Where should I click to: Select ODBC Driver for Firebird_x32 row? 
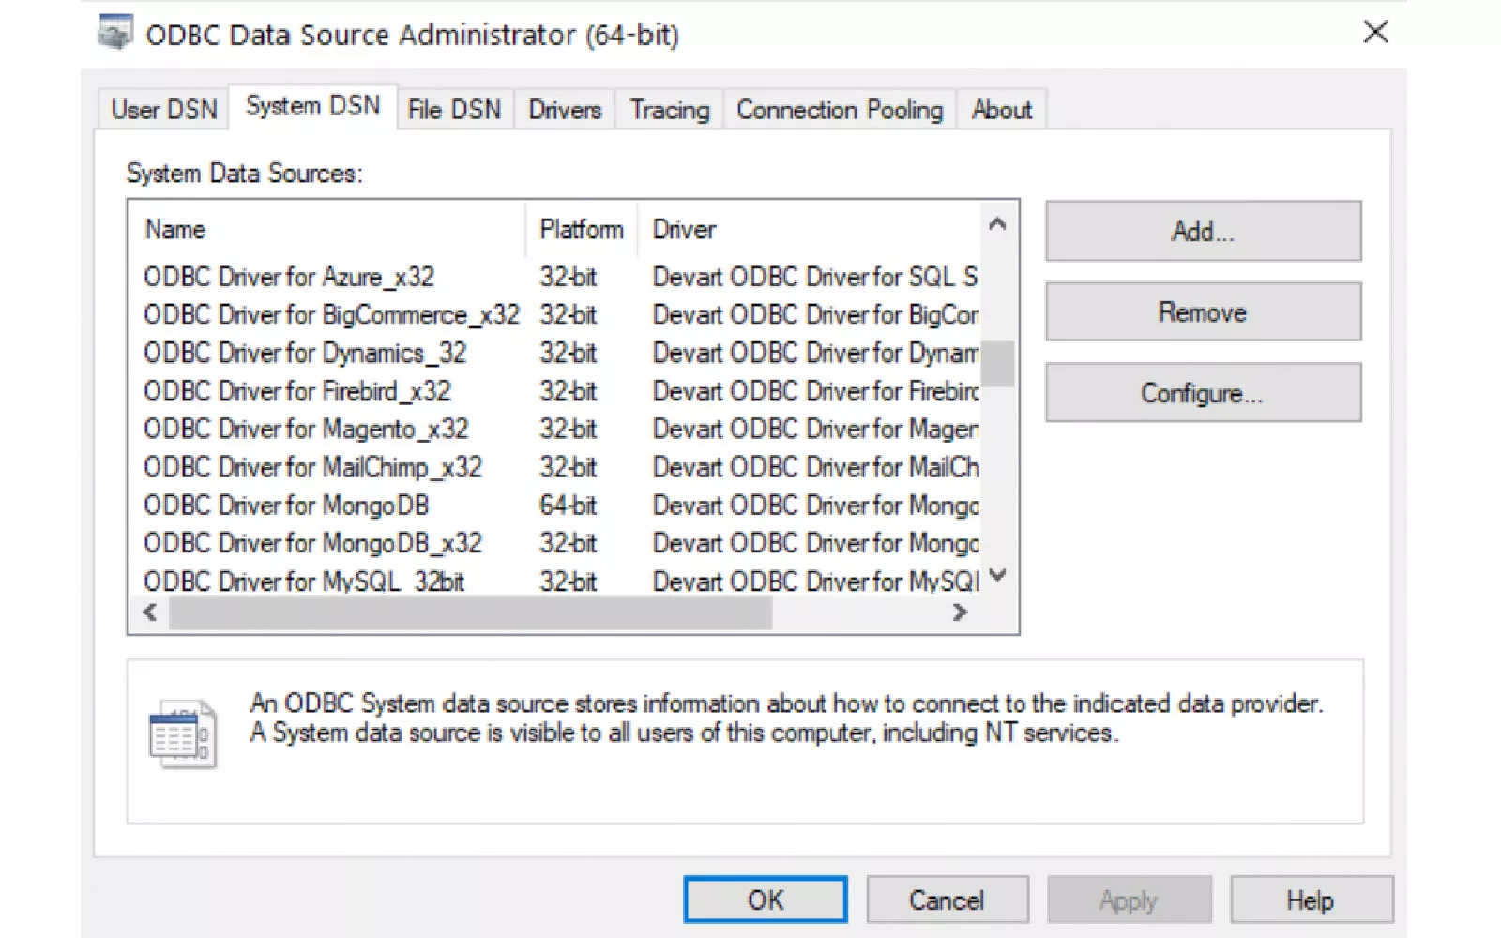point(296,391)
